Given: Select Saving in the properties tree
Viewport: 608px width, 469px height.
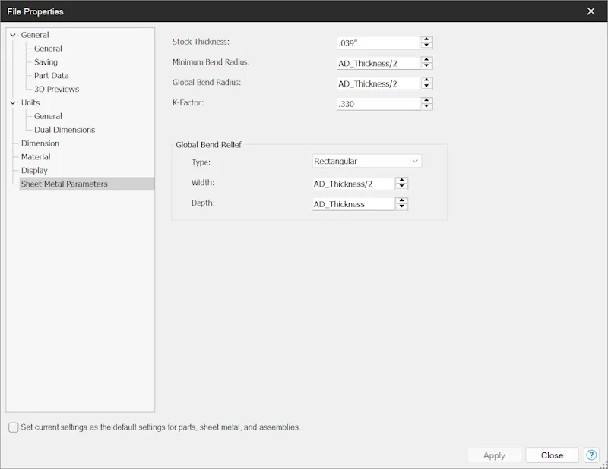Looking at the screenshot, I should tap(46, 62).
